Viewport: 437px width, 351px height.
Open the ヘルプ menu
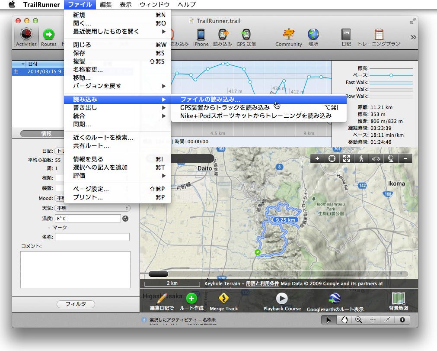pos(187,4)
